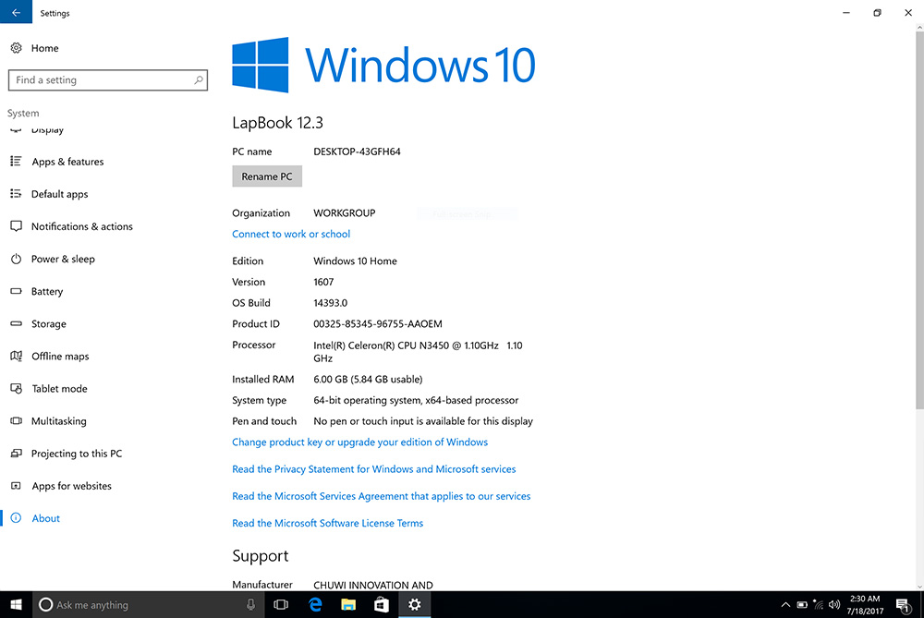Screen dimensions: 924x618
Task: Show hidden tray icons chevron
Action: (785, 604)
